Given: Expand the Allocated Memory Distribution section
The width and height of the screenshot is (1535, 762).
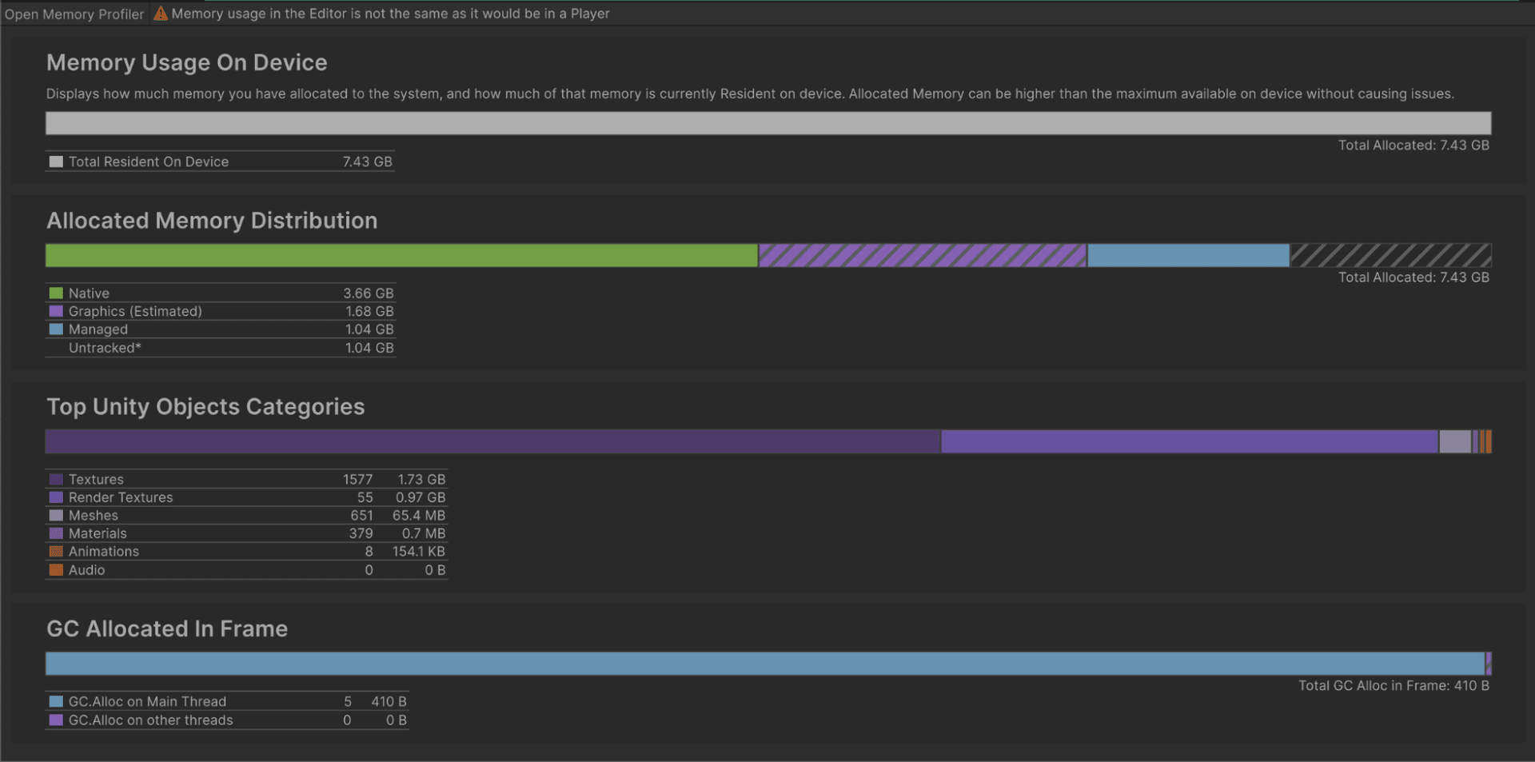Looking at the screenshot, I should click(212, 221).
